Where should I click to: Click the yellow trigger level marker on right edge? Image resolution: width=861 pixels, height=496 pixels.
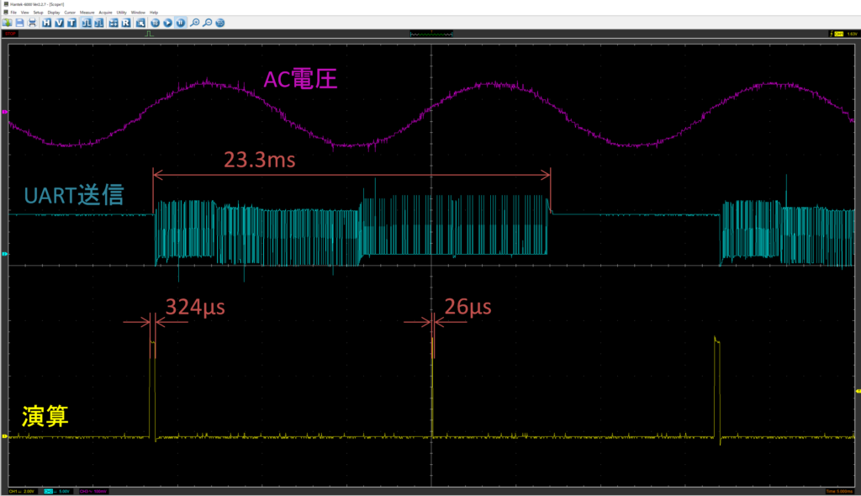pos(857,392)
